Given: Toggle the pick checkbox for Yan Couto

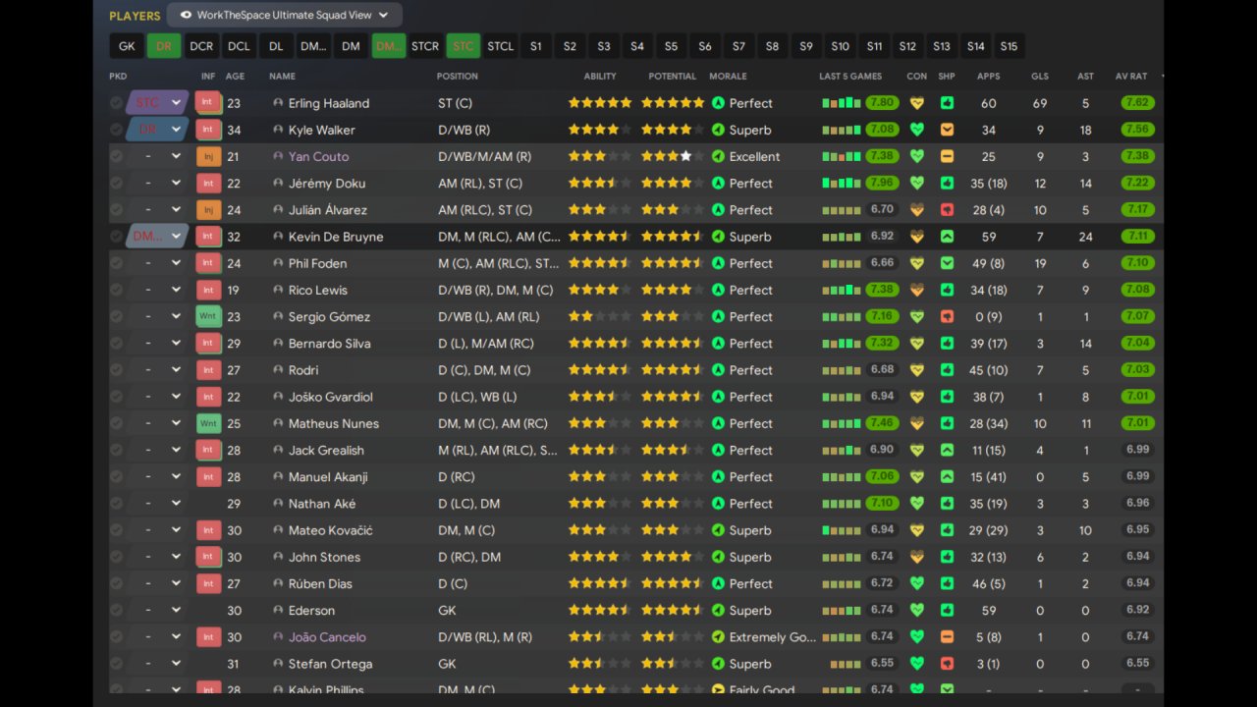Looking at the screenshot, I should pyautogui.click(x=116, y=156).
